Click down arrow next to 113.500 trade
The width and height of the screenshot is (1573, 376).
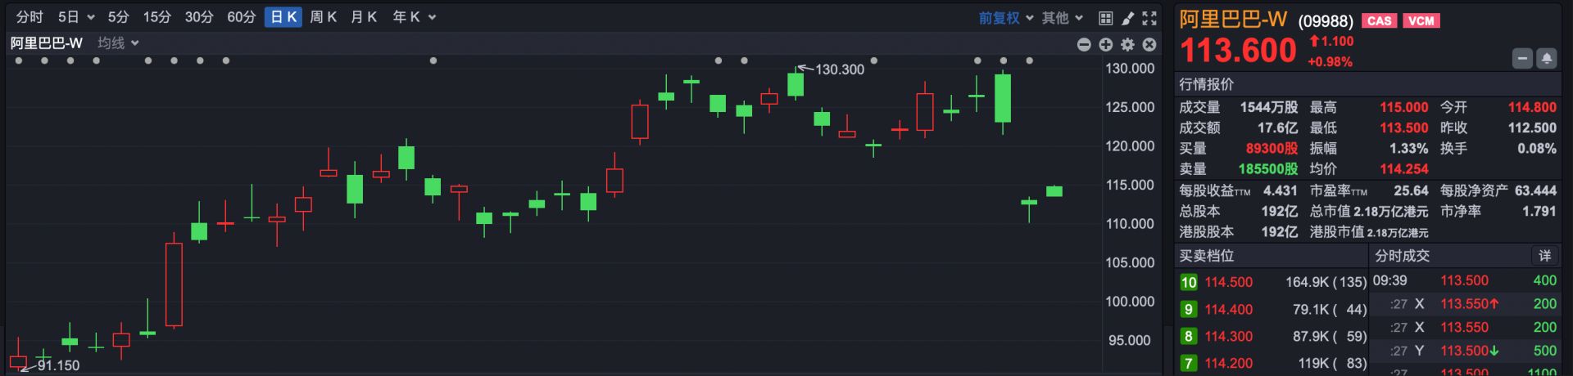click(1494, 351)
